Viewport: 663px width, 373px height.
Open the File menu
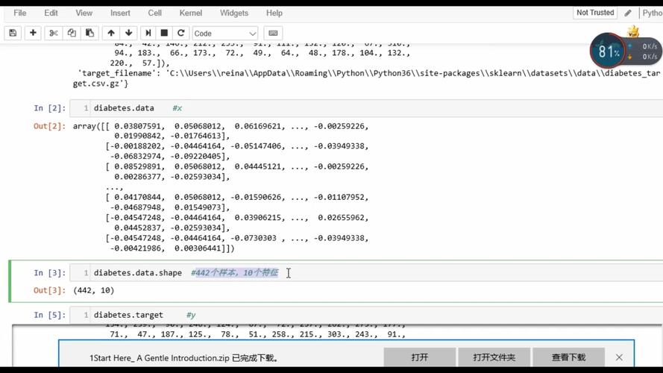click(x=20, y=13)
